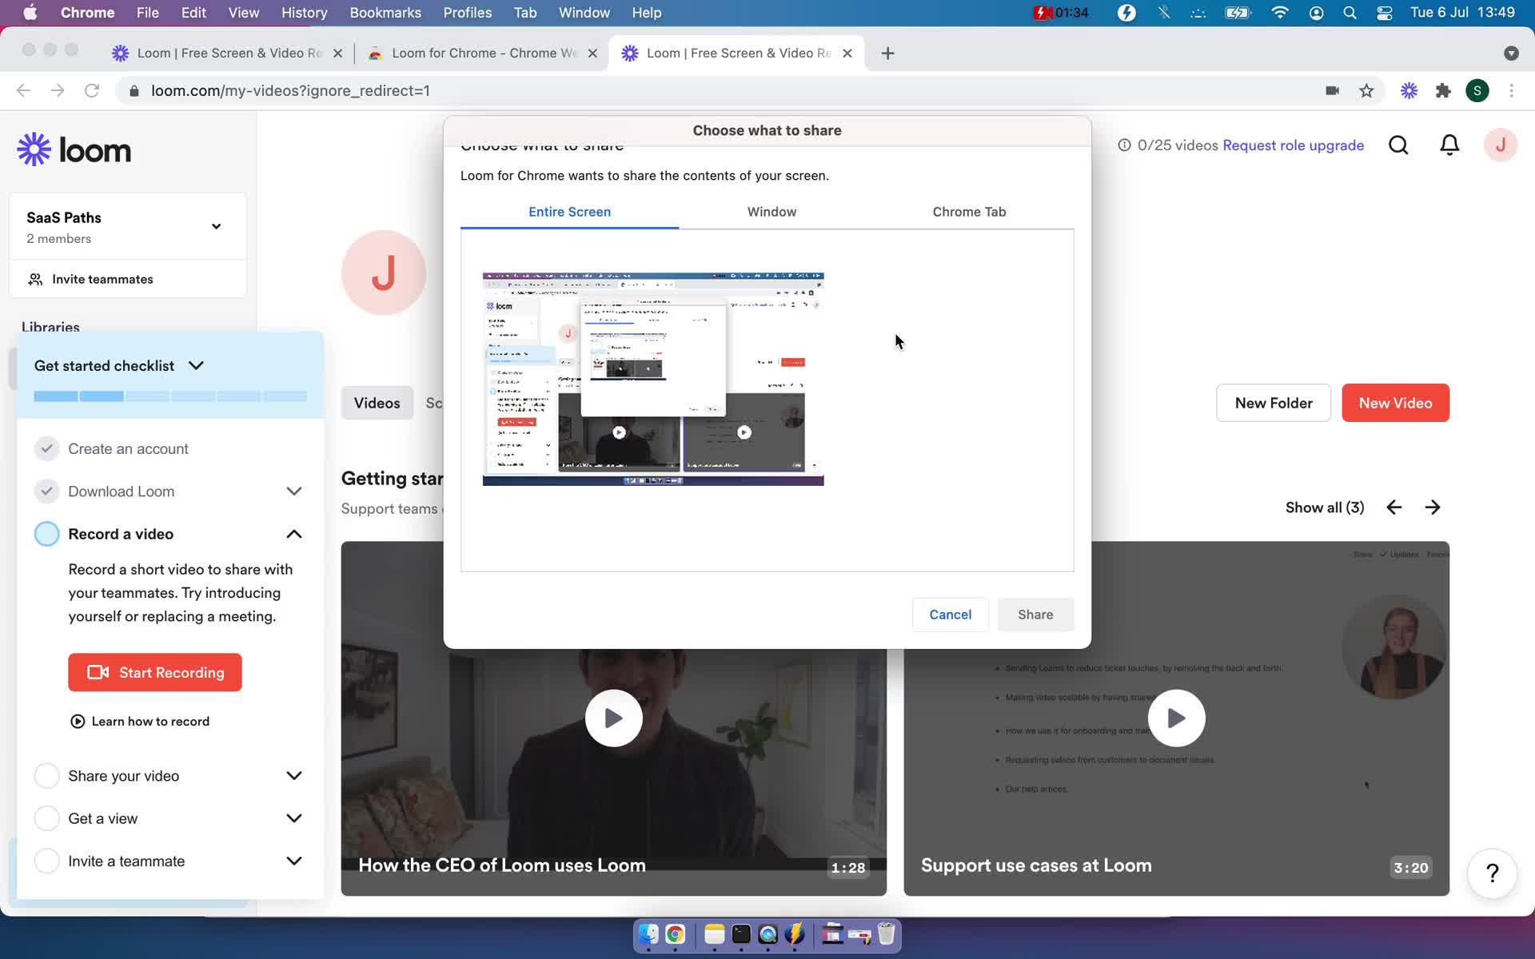Click the Request role upgrade link
This screenshot has height=959, width=1535.
(1293, 145)
